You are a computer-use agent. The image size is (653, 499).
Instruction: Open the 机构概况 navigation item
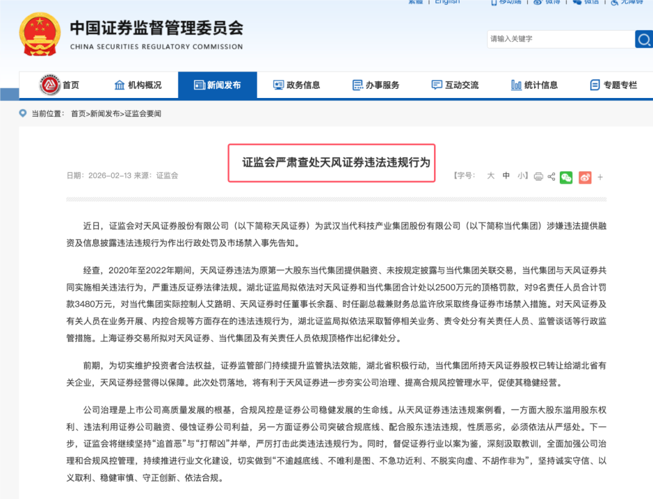[x=138, y=85]
